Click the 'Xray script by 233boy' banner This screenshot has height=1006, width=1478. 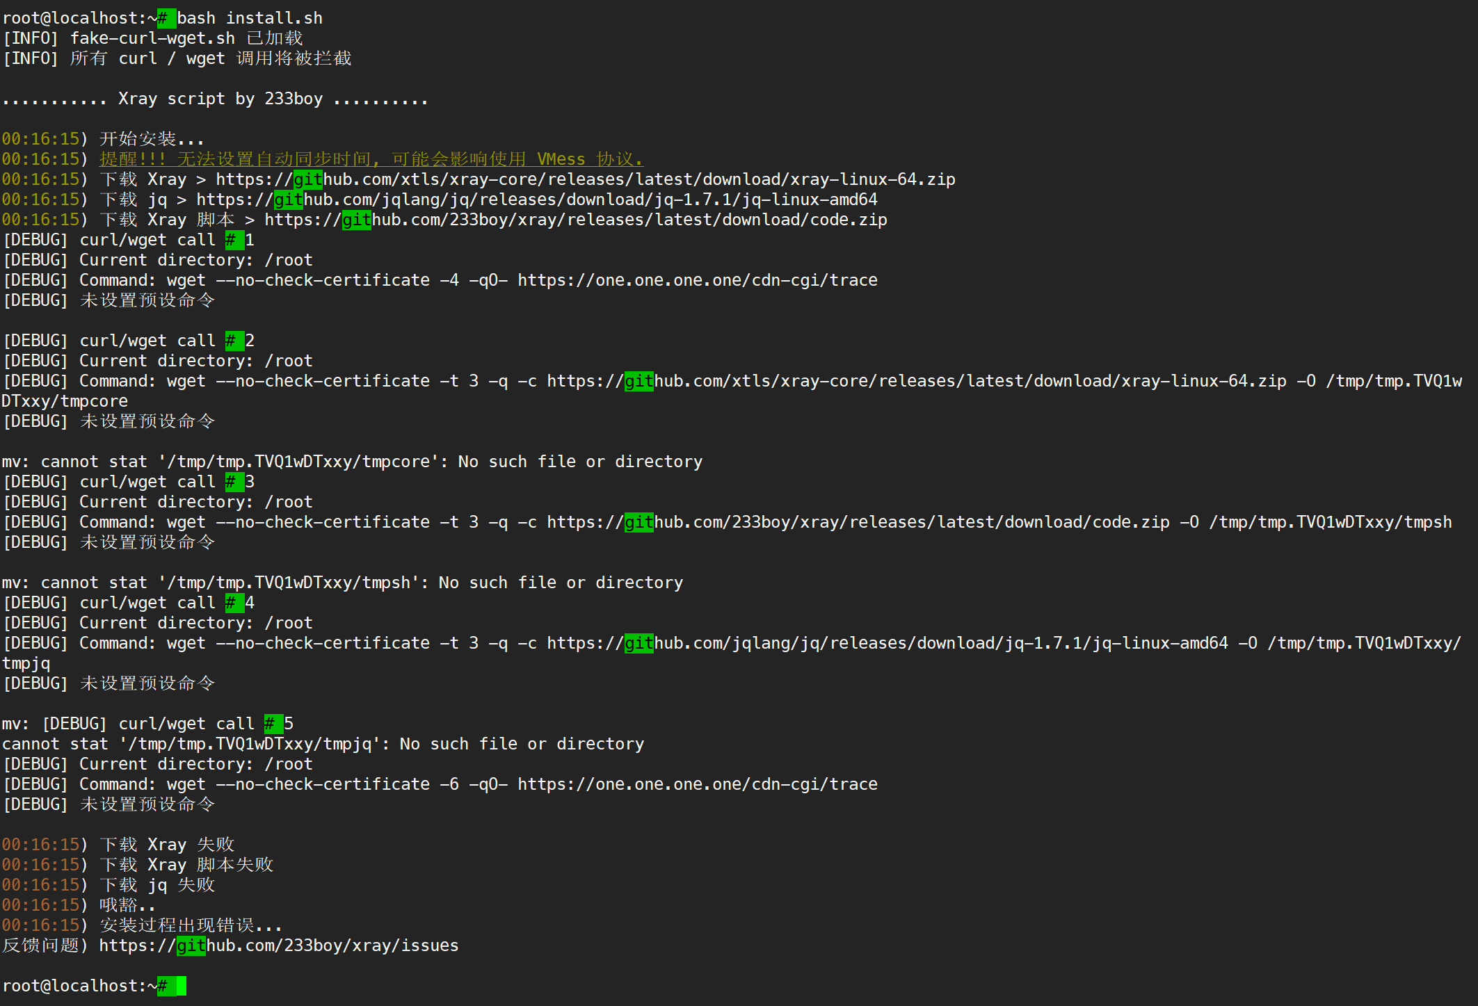(220, 99)
